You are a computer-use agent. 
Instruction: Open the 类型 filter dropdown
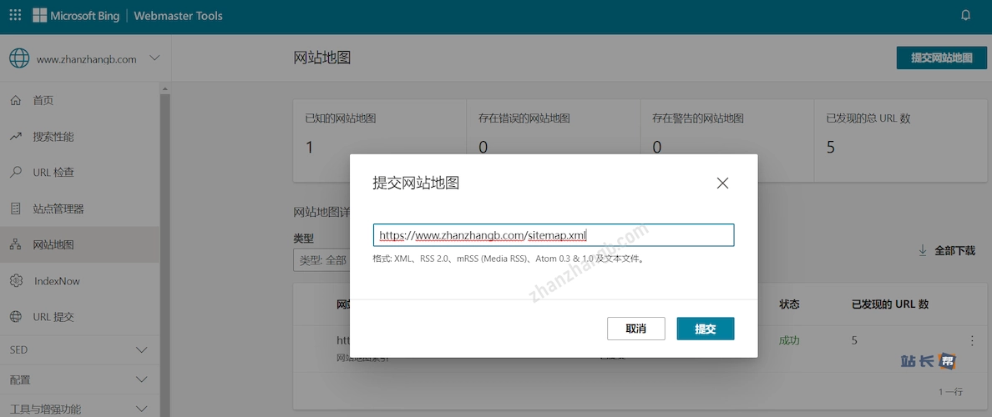321,260
